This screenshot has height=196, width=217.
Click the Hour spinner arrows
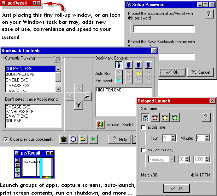tap(173, 138)
